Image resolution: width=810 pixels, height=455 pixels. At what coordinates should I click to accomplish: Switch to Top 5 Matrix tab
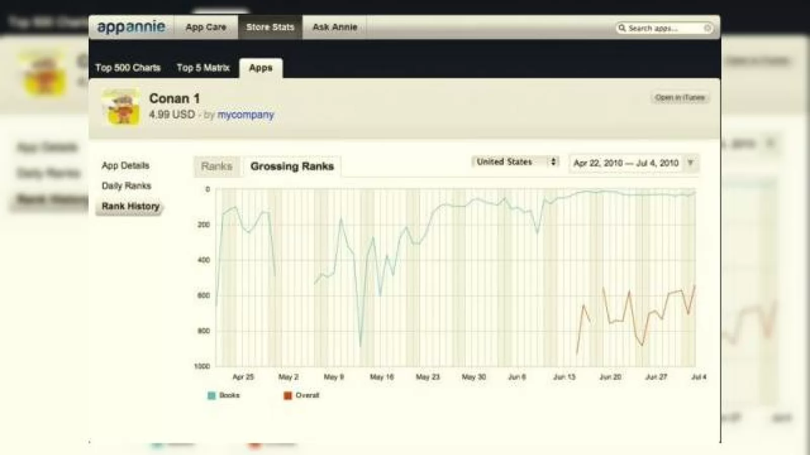pos(203,68)
